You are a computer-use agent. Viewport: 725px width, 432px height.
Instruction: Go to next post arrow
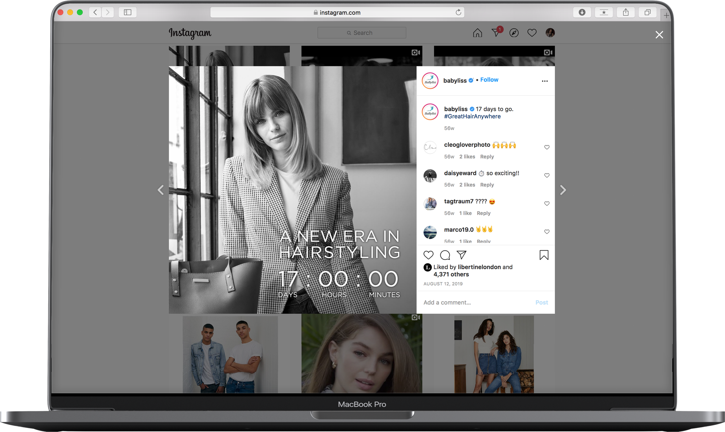(563, 190)
